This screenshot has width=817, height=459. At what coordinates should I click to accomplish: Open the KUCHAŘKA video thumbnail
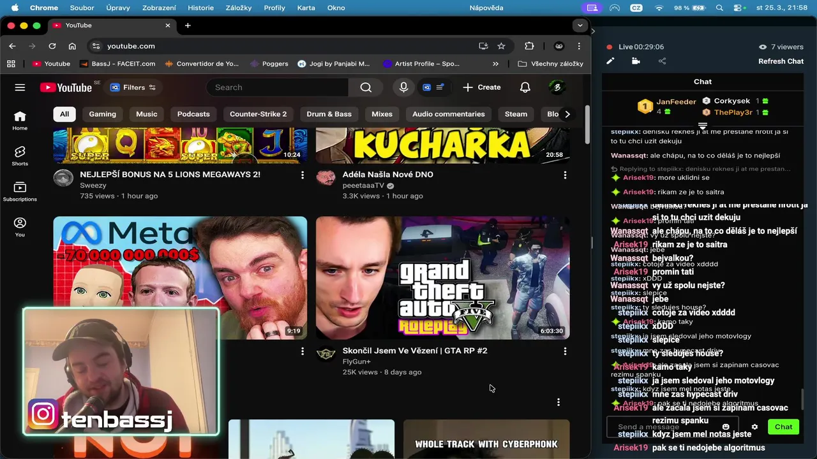pyautogui.click(x=442, y=145)
